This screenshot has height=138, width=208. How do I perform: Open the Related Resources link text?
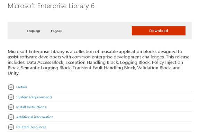point(31,127)
